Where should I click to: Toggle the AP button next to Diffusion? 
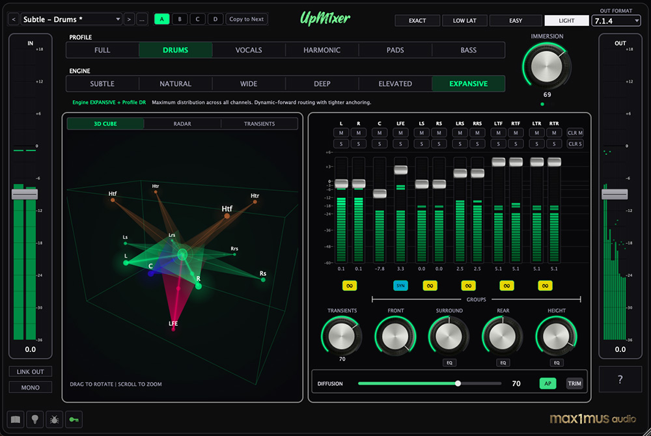pyautogui.click(x=547, y=383)
